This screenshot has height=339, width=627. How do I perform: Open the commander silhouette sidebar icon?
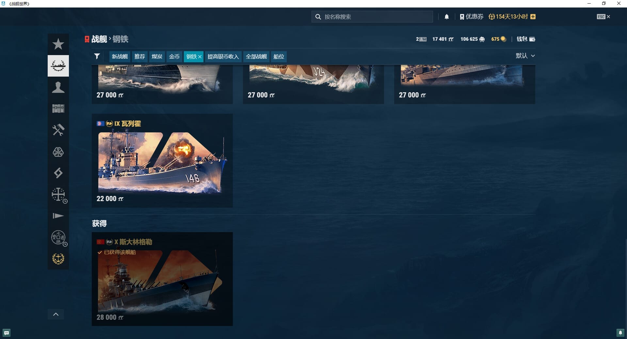[58, 87]
